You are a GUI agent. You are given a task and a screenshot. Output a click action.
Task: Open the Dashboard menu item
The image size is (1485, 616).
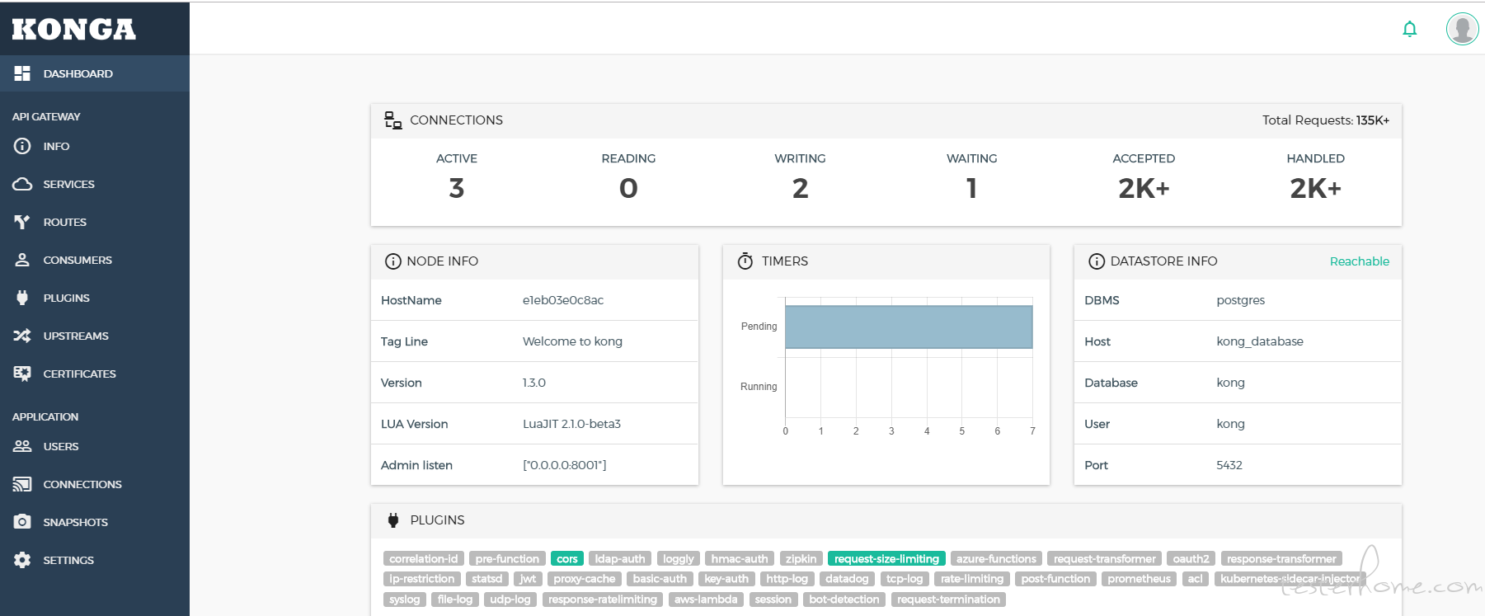click(x=95, y=73)
